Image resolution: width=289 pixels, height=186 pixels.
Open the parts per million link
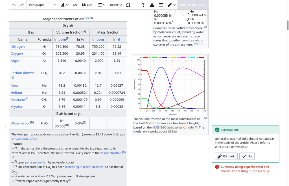click(36, 162)
